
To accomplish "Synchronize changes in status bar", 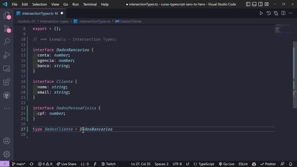I will tap(32, 164).
